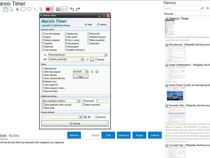This screenshot has height=158, width=210.
Task: Click the camera snapshot icon
Action: pos(208,8)
